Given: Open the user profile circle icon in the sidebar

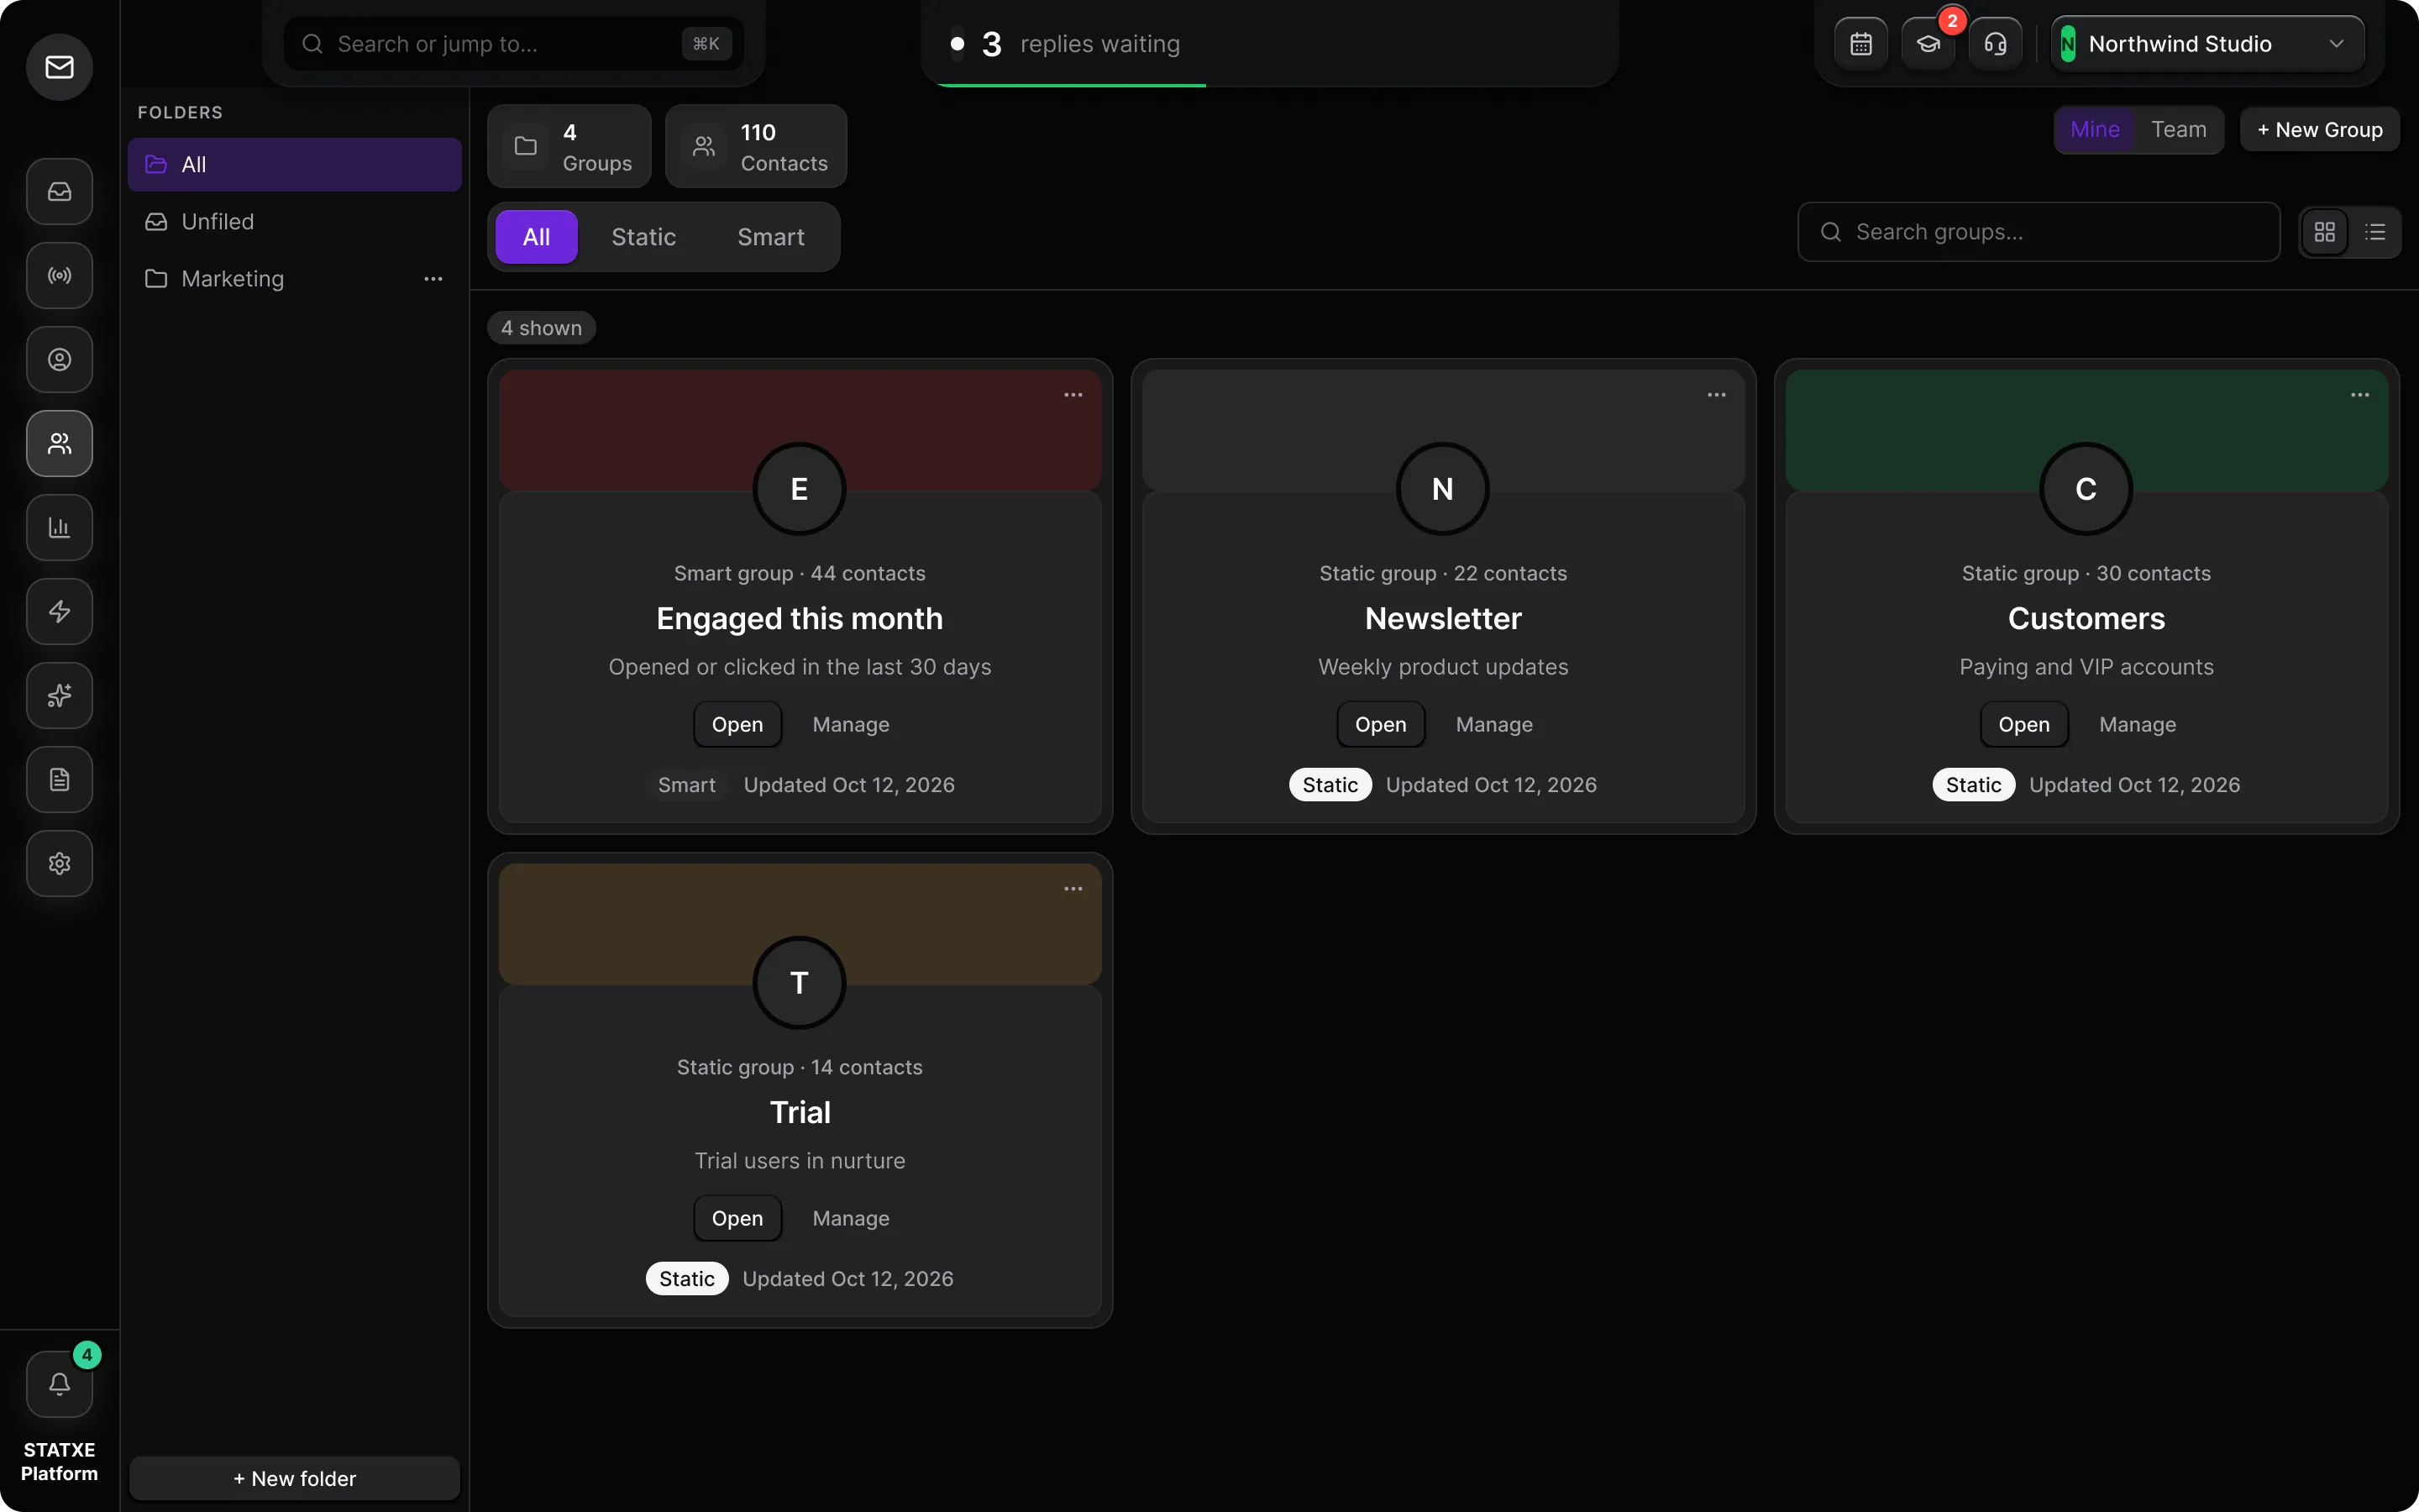Looking at the screenshot, I should click(59, 359).
